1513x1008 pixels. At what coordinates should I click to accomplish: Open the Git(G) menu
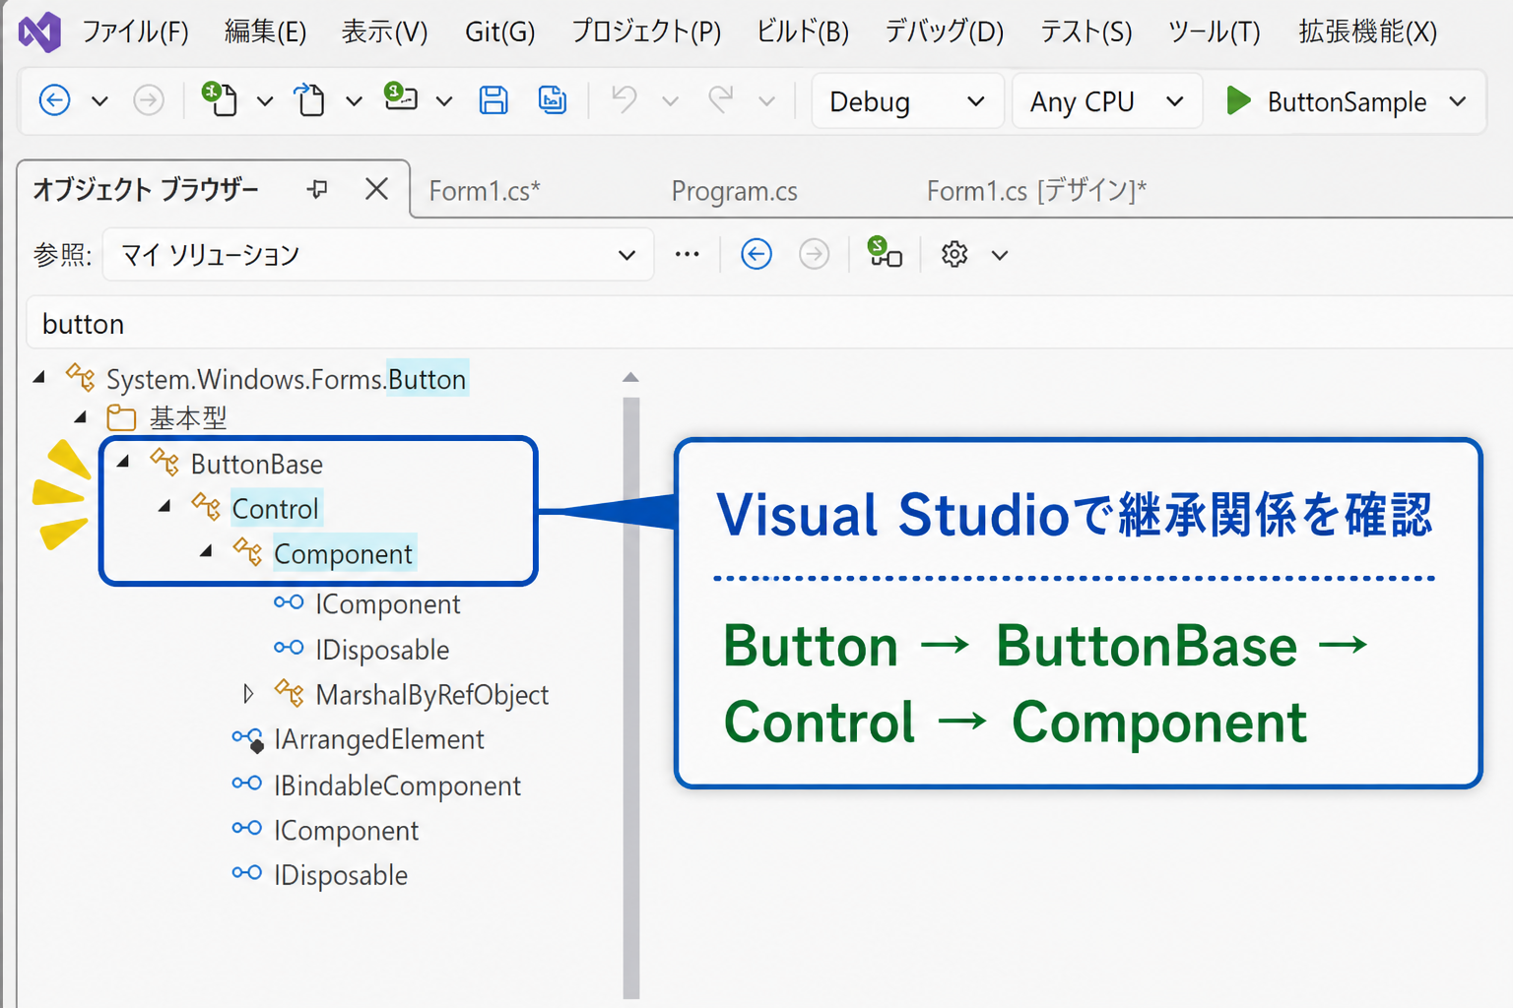coord(500,32)
